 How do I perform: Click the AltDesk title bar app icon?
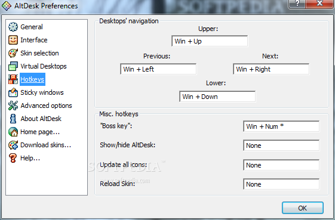point(7,6)
